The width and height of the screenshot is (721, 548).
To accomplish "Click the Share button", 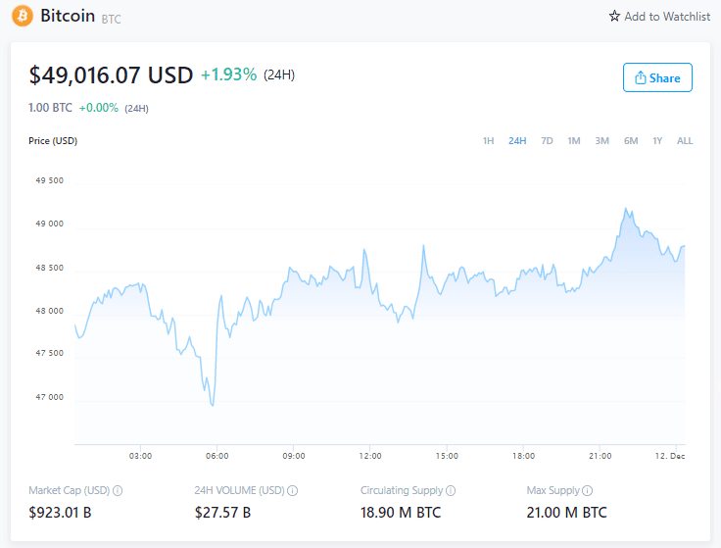I will tap(657, 77).
